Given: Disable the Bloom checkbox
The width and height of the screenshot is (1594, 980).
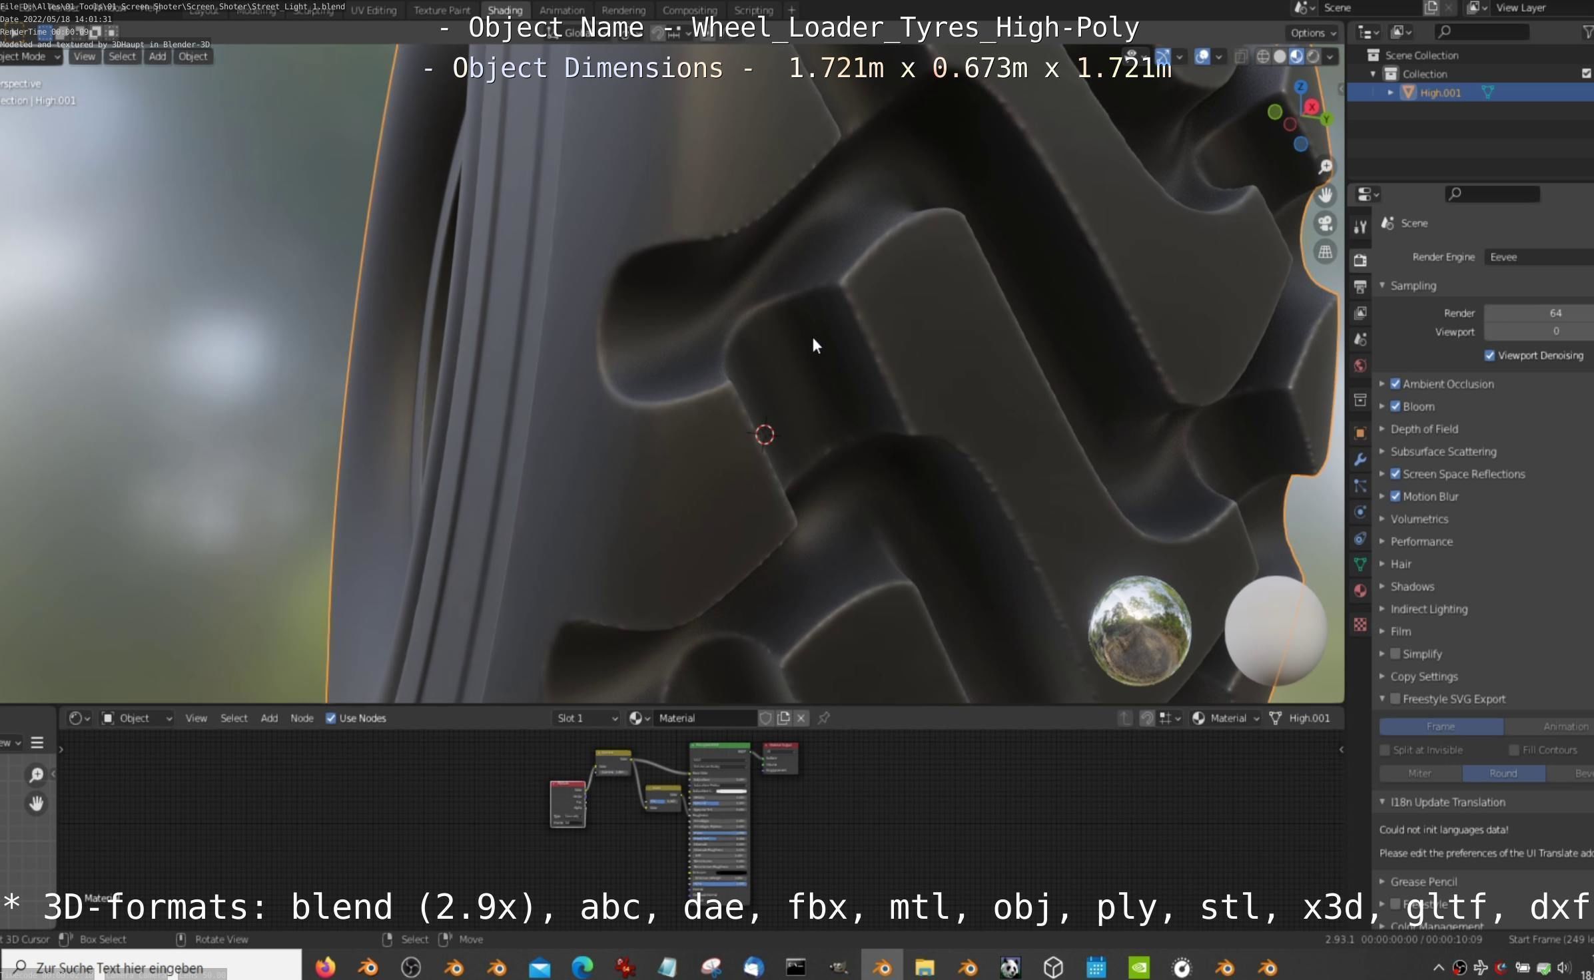Looking at the screenshot, I should coord(1395,406).
